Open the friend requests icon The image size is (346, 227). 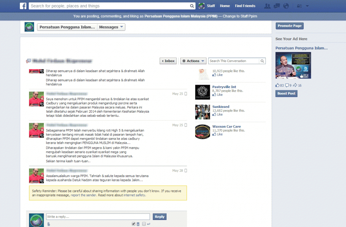point(267,6)
